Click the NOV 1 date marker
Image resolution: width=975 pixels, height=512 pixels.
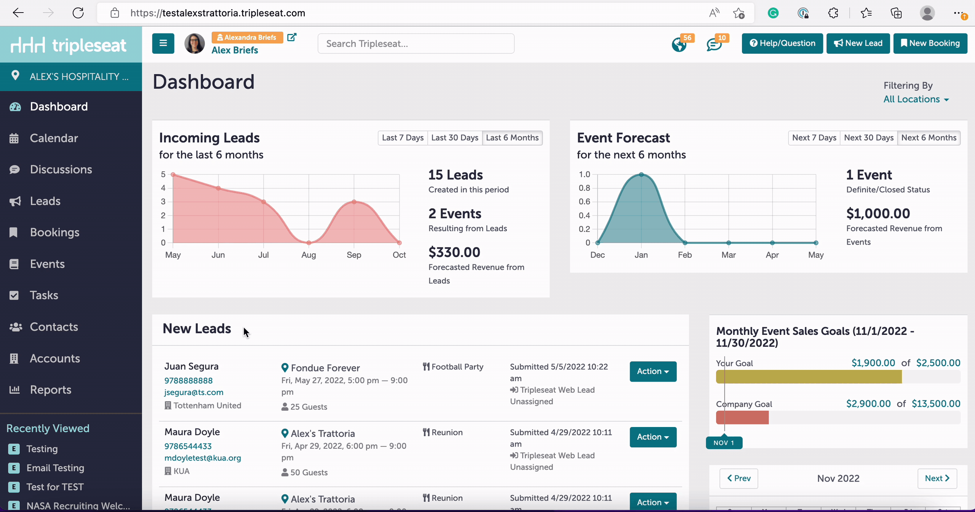(x=724, y=443)
